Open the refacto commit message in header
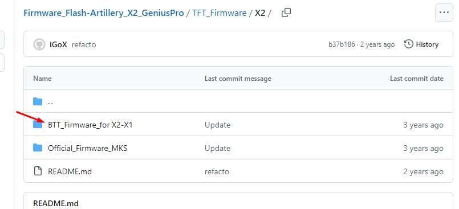The width and height of the screenshot is (459, 209). tap(84, 45)
